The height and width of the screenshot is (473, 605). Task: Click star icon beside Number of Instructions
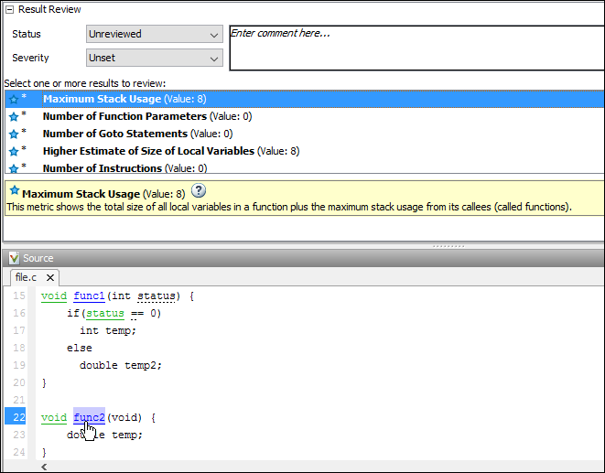click(x=13, y=168)
